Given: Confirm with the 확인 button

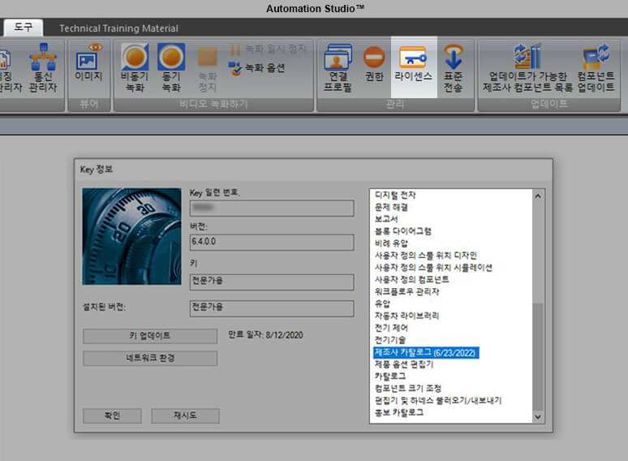Looking at the screenshot, I should pos(112,416).
